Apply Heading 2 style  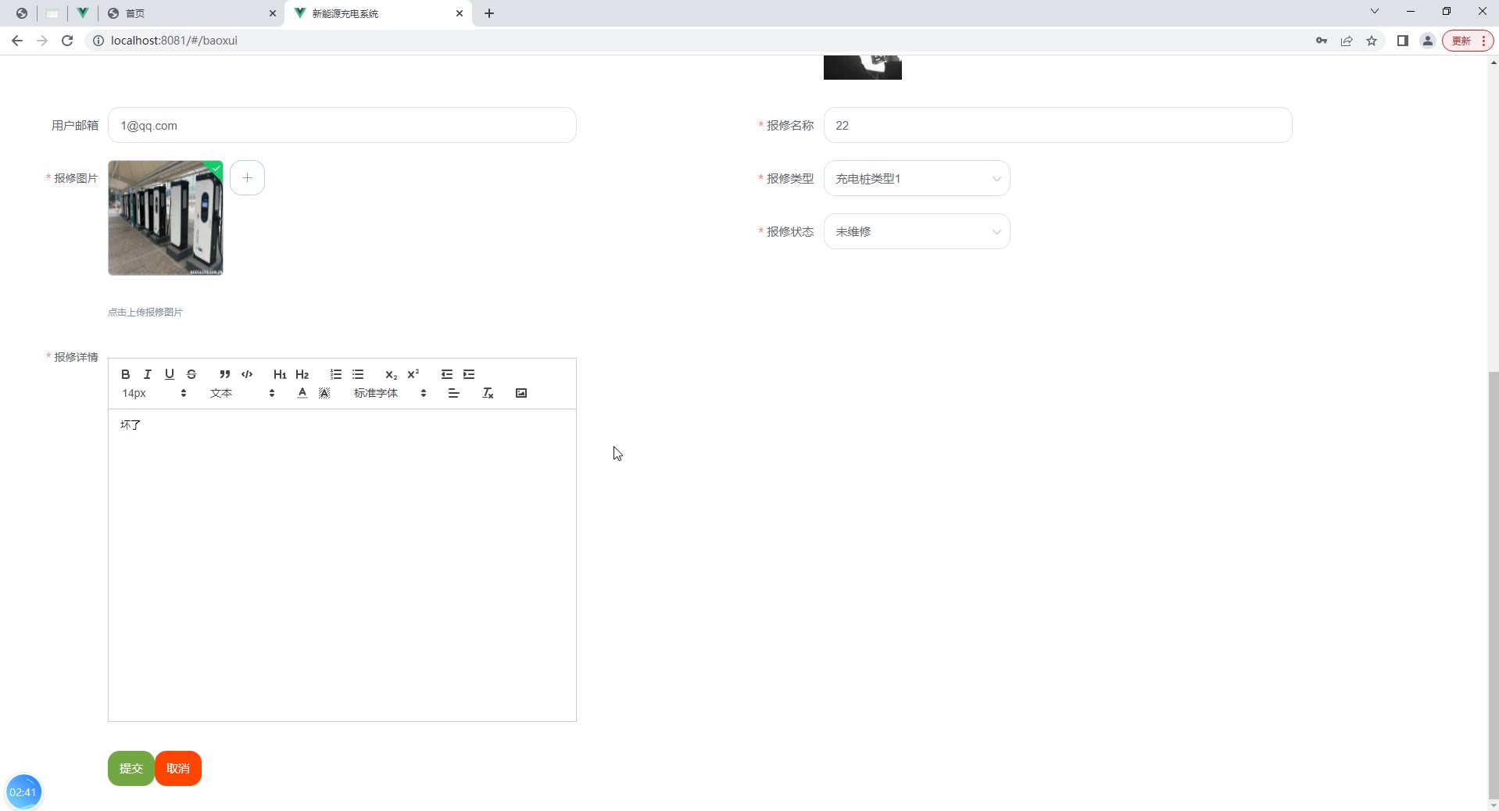[302, 374]
